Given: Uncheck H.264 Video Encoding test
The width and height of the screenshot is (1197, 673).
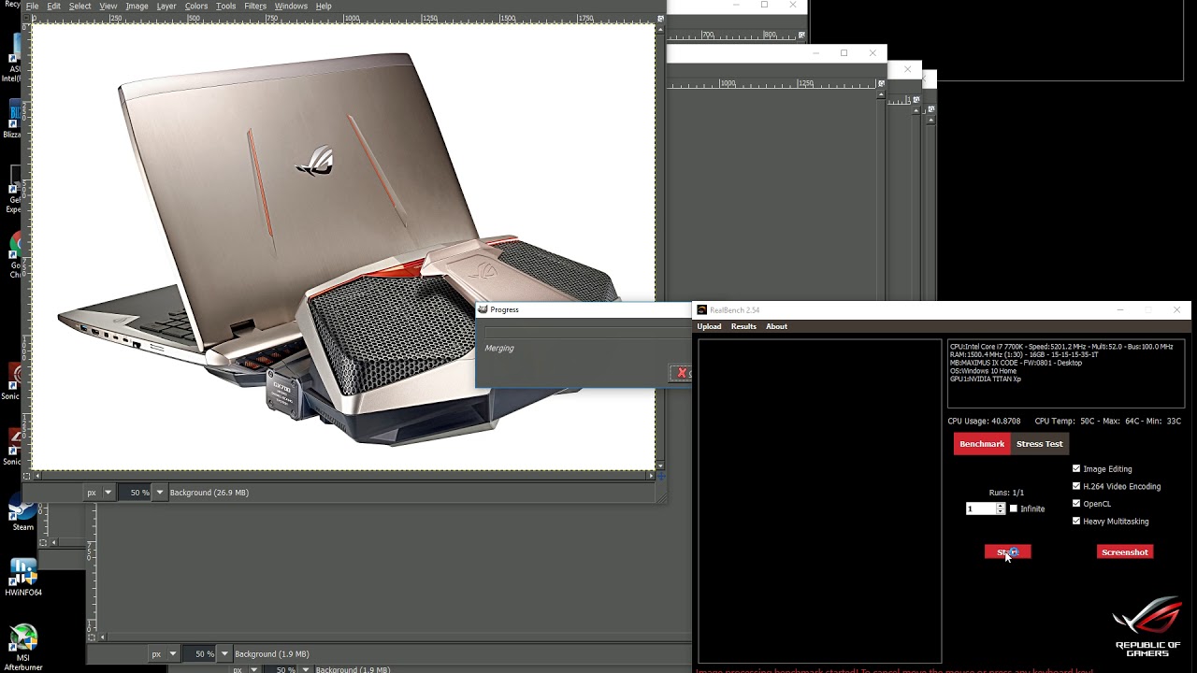Looking at the screenshot, I should coord(1076,486).
